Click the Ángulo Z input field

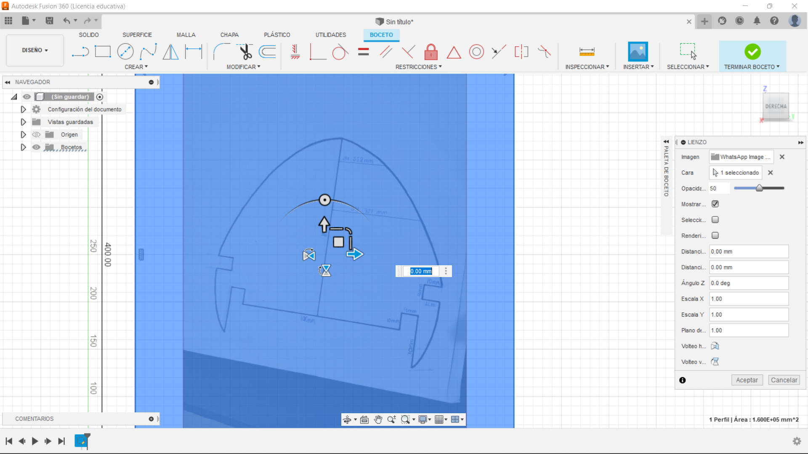(749, 283)
